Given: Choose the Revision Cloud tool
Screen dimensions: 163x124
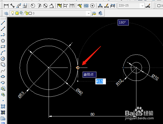Looking at the screenshot, I should pyautogui.click(x=3, y=65).
